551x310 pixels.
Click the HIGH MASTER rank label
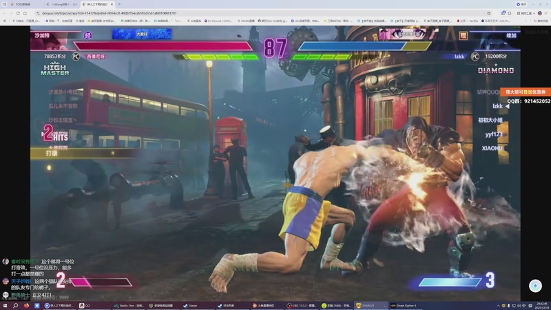pos(55,70)
